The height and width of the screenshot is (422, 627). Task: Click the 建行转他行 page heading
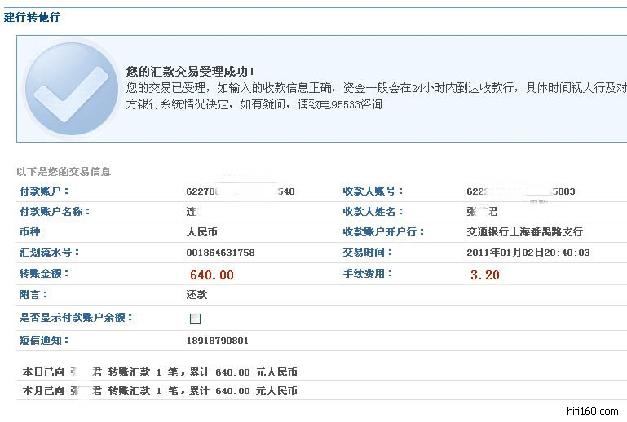pos(32,17)
